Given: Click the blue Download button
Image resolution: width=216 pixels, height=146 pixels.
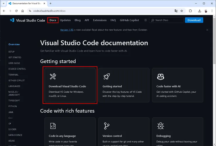Looking at the screenshot, I should click(x=194, y=20).
